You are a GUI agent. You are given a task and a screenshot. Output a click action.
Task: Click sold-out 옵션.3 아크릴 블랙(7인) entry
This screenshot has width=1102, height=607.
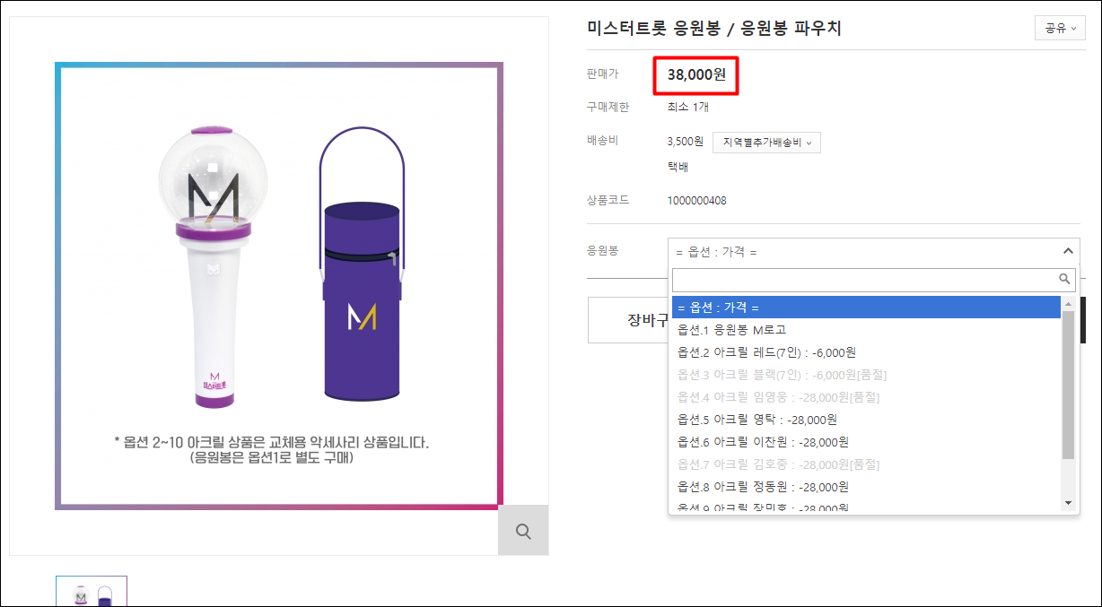click(x=866, y=375)
